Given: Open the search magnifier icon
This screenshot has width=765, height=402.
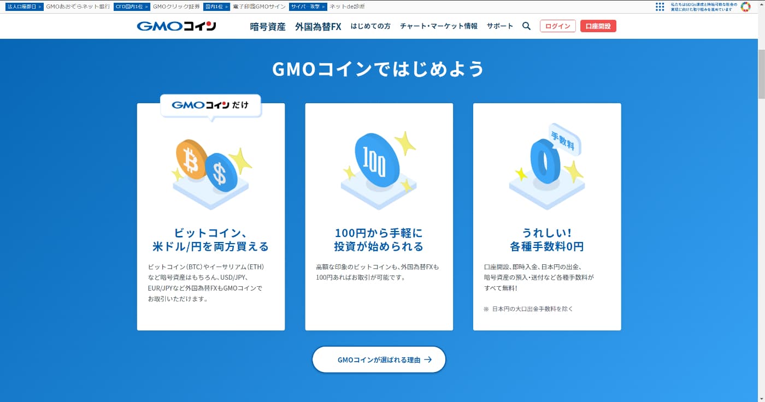Looking at the screenshot, I should pyautogui.click(x=526, y=26).
